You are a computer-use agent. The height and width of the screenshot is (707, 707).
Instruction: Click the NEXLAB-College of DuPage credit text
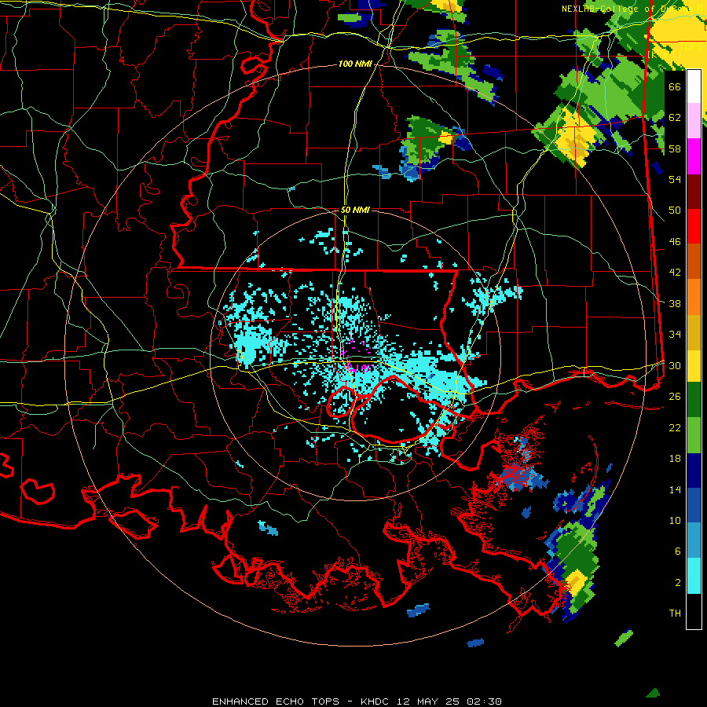coord(632,9)
